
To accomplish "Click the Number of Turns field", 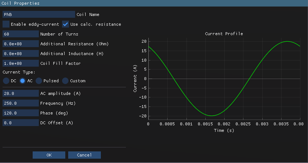I will 21,34.
